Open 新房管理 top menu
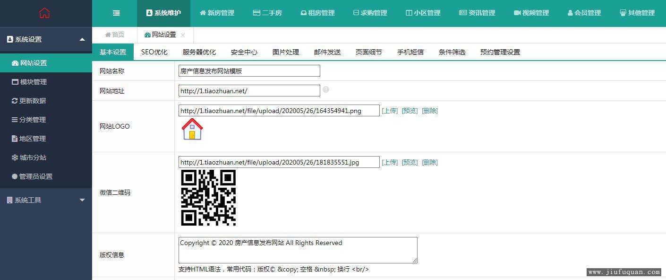This screenshot has height=280, width=666. pyautogui.click(x=217, y=13)
